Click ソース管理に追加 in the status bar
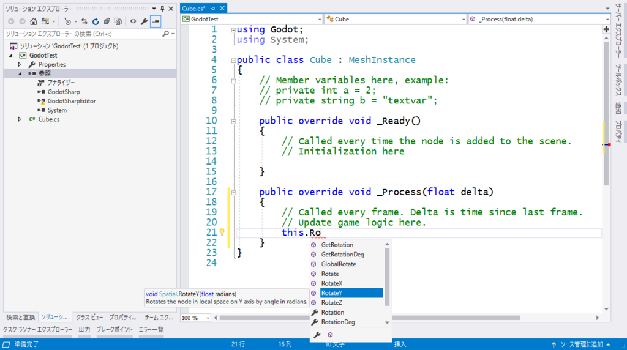This screenshot has height=350, width=627. point(581,344)
